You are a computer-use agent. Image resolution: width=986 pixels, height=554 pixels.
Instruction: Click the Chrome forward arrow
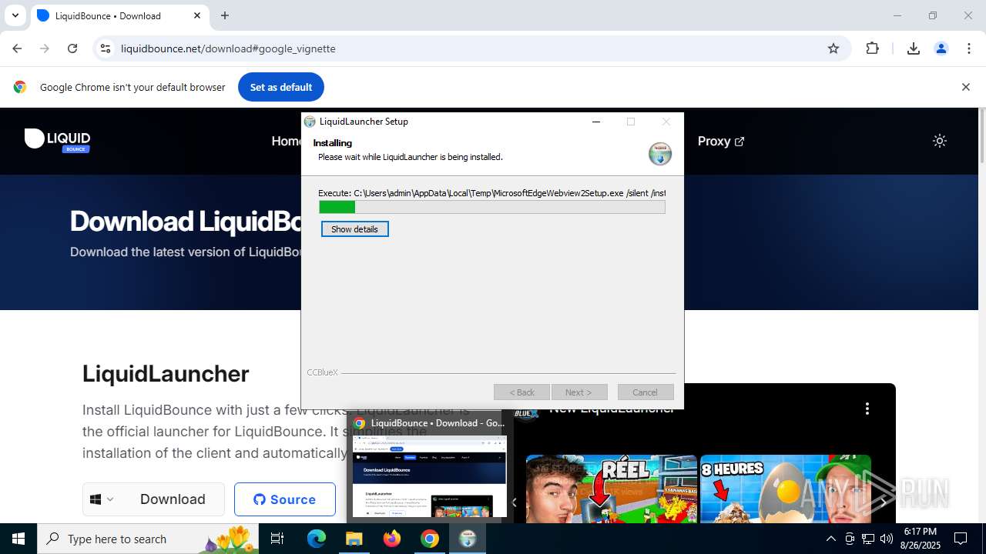pos(45,48)
